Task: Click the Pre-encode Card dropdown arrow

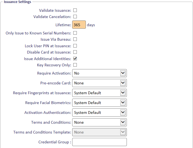Action: pyautogui.click(x=123, y=83)
